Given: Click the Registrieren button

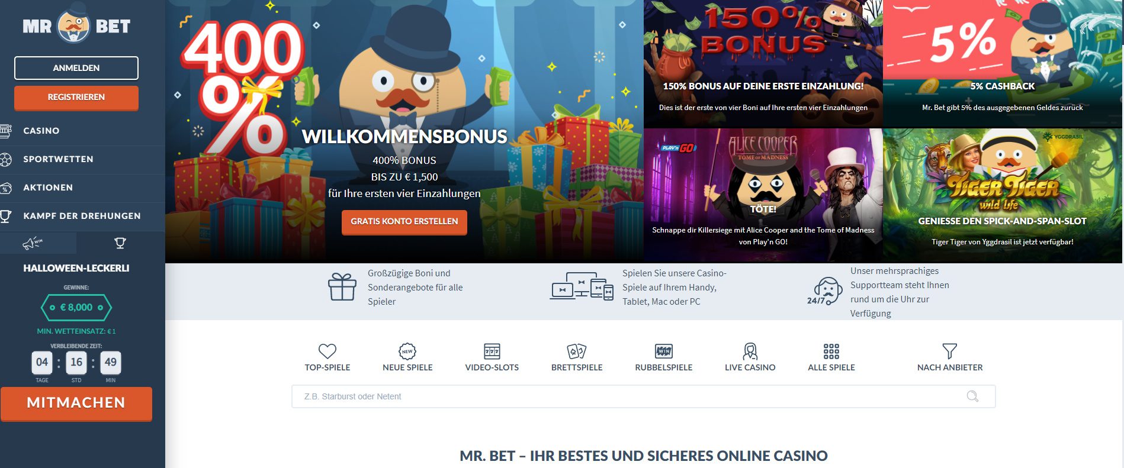Looking at the screenshot, I should pyautogui.click(x=76, y=98).
